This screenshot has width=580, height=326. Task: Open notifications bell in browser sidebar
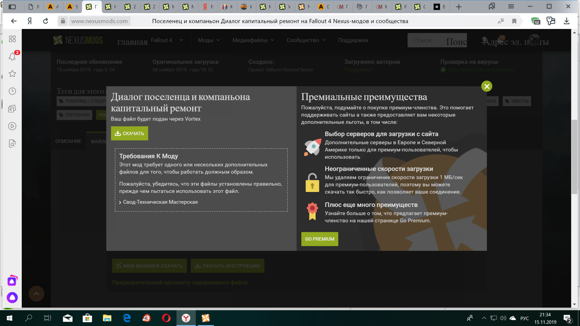click(12, 56)
